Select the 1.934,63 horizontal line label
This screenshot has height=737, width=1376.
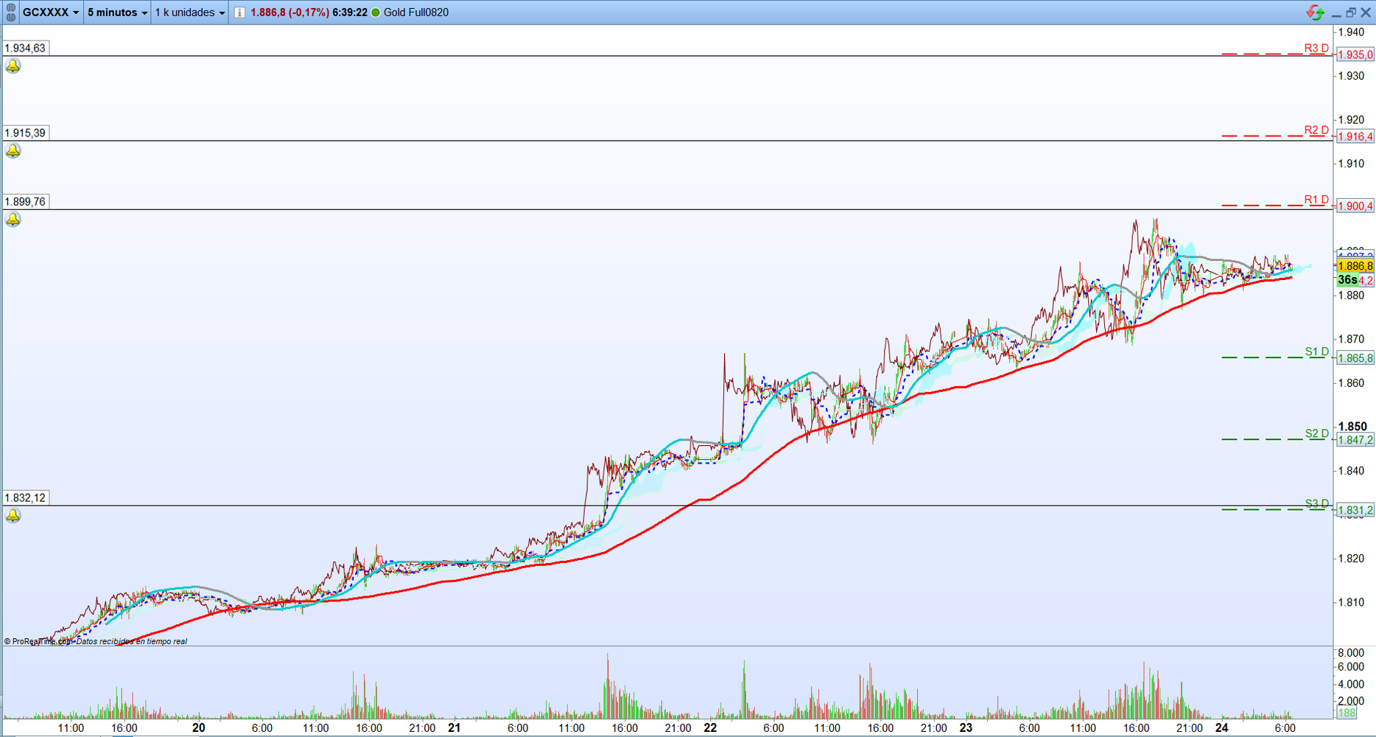click(26, 48)
